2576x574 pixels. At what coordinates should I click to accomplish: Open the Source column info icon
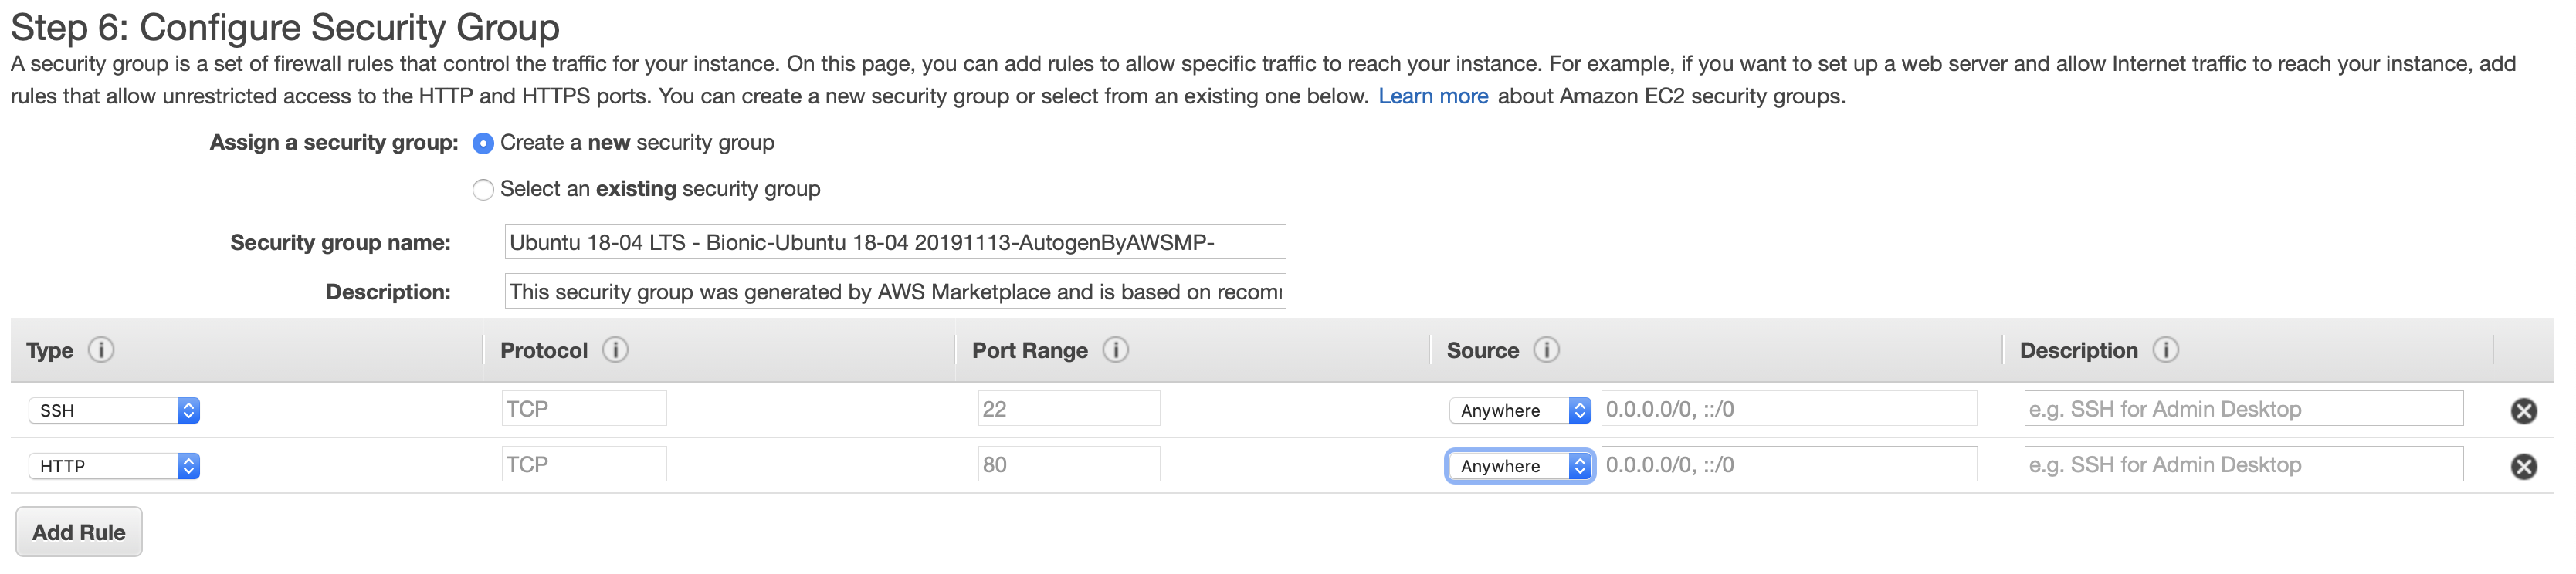point(1546,349)
